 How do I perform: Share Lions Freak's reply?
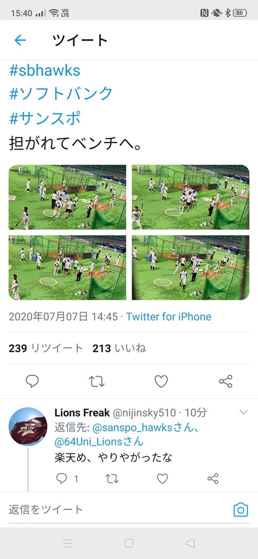pyautogui.click(x=213, y=478)
